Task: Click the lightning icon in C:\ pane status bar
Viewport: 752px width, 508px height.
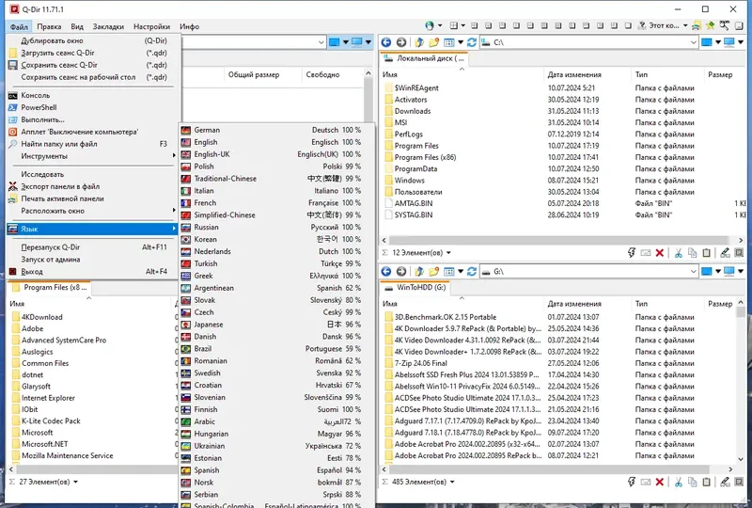Action: (x=632, y=252)
